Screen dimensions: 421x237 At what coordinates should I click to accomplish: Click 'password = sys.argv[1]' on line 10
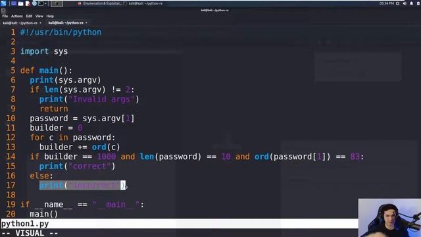[82, 118]
